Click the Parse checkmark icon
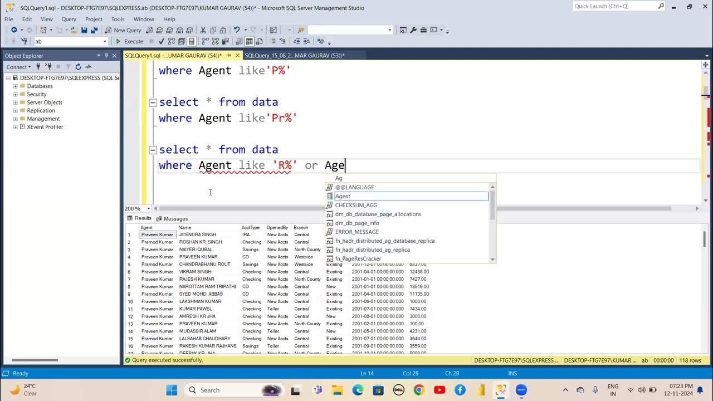This screenshot has height=401, width=713. 161,41
